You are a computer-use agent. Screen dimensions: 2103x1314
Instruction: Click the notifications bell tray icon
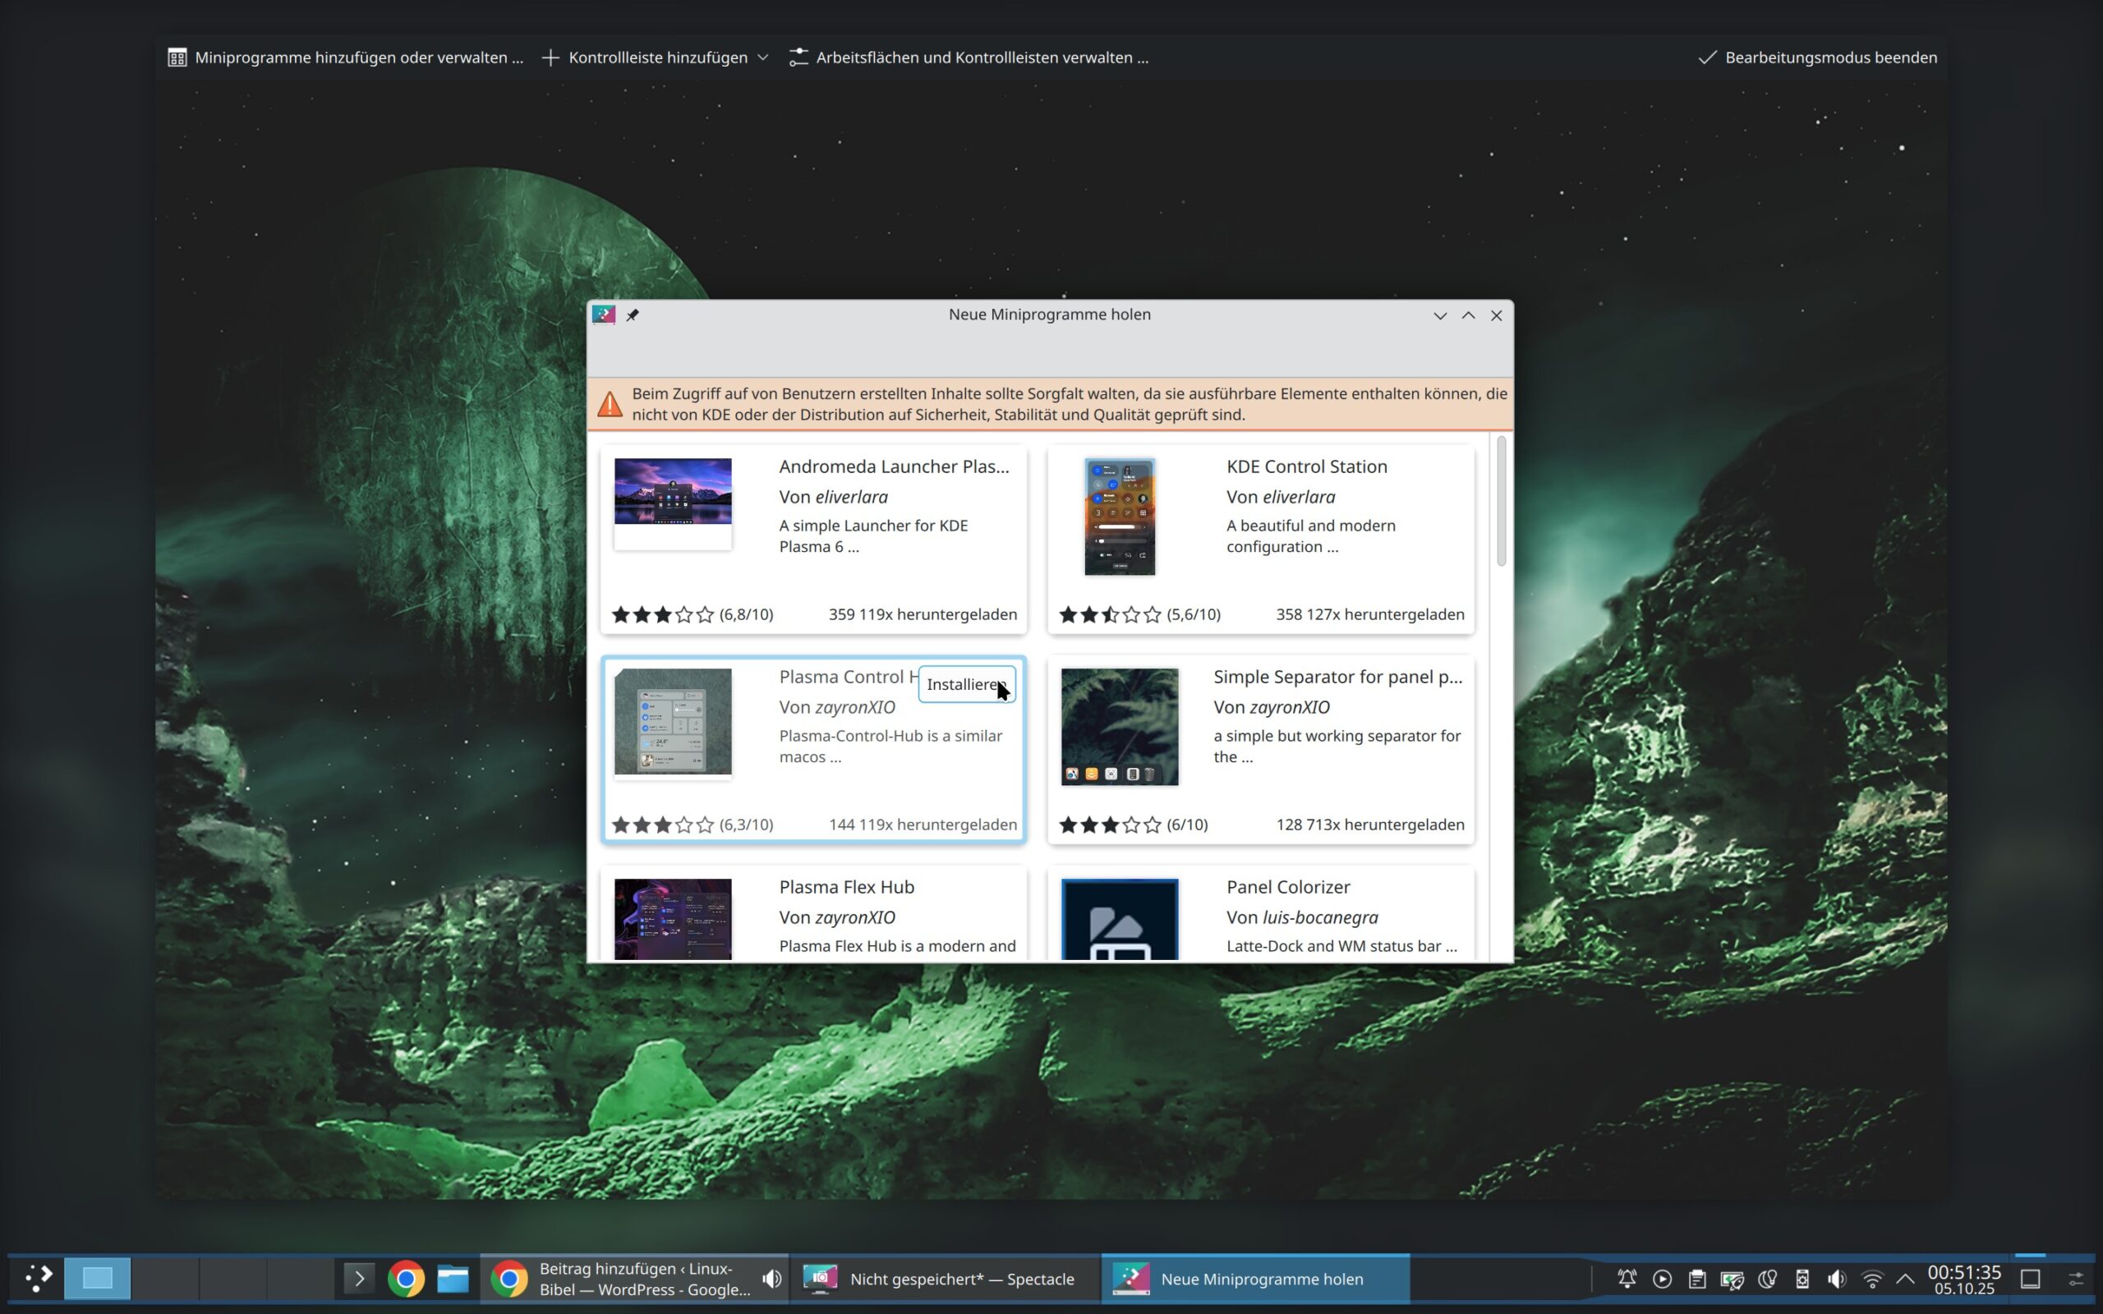pos(1627,1279)
